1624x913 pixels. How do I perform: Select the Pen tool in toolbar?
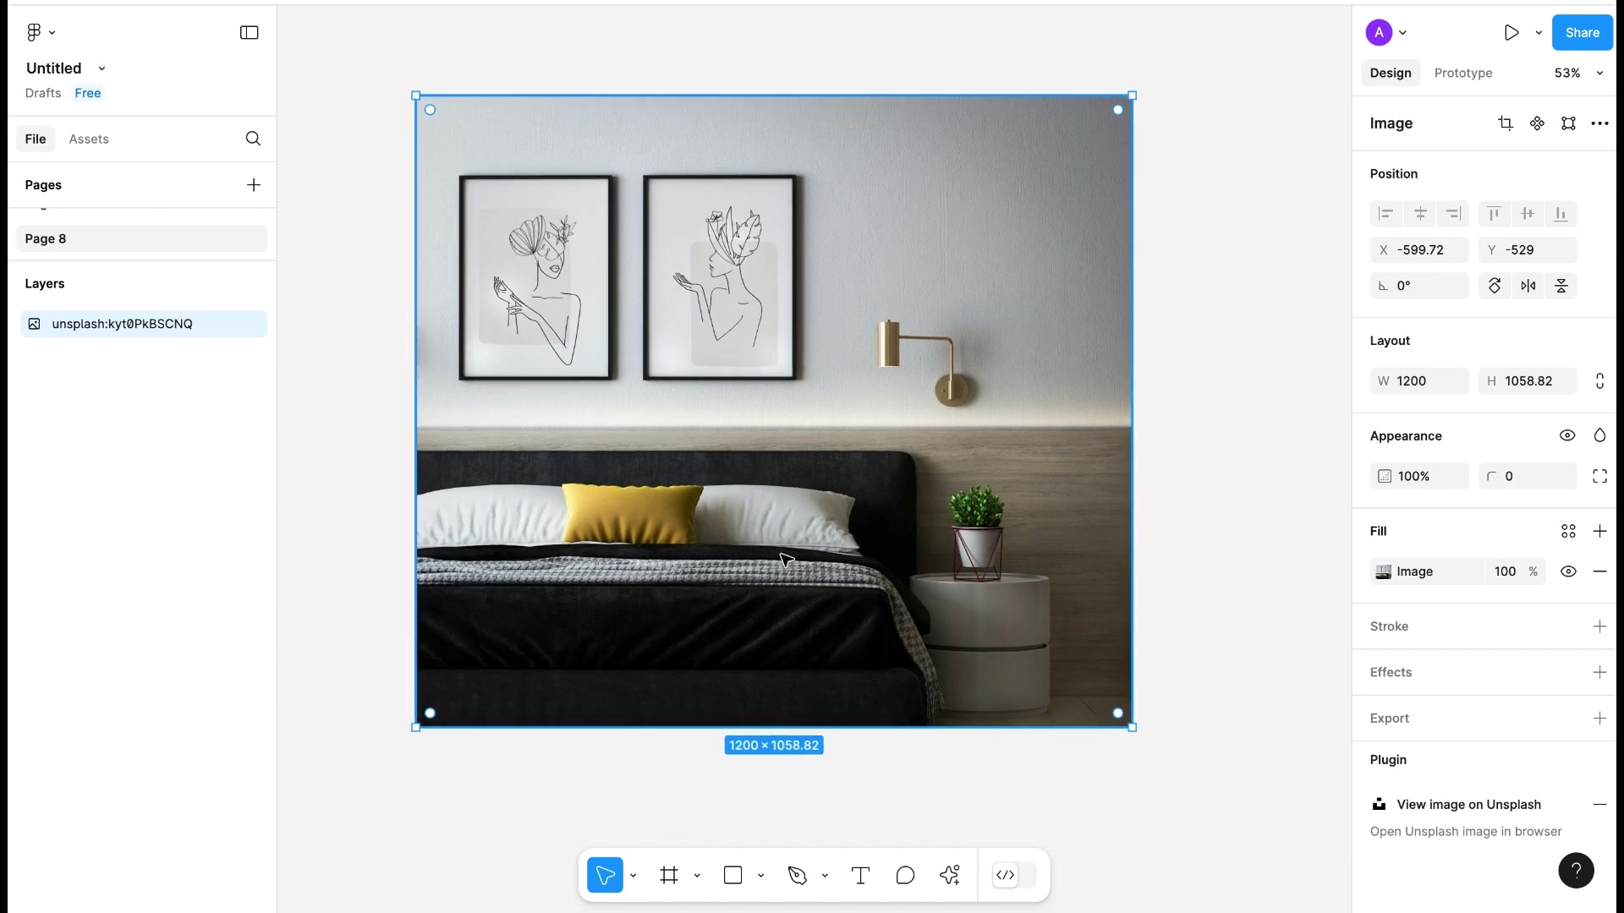coord(798,875)
